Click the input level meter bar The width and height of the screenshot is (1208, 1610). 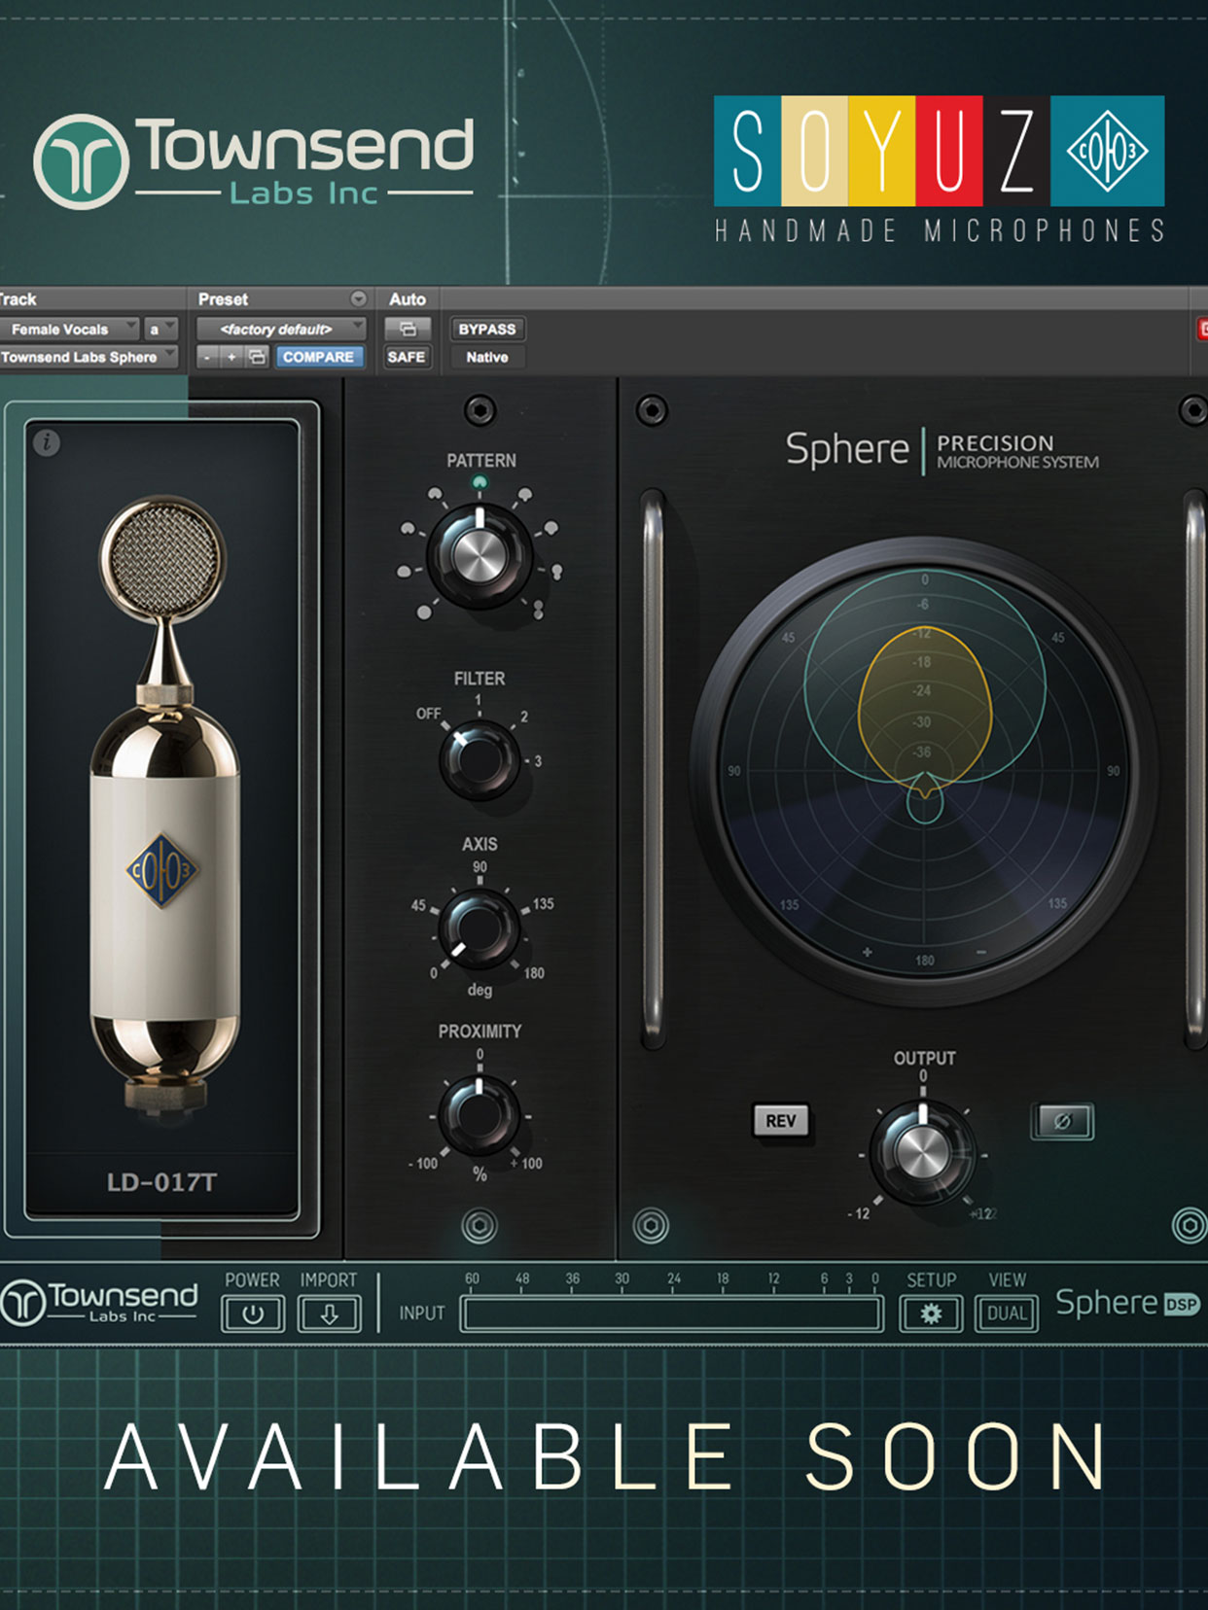tap(672, 1313)
